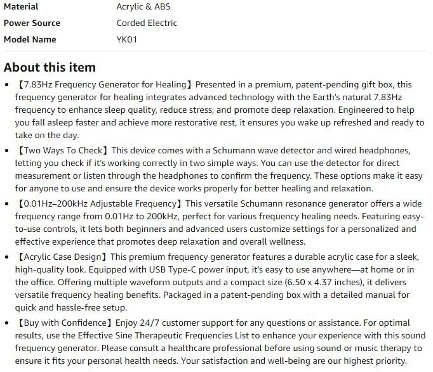Select the 'Corded Electric' value text

(x=147, y=23)
